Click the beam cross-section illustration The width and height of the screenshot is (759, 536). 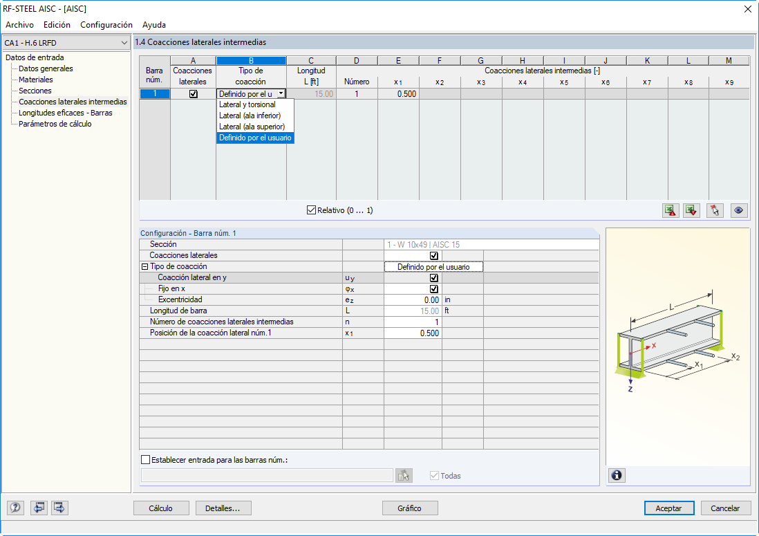click(677, 342)
